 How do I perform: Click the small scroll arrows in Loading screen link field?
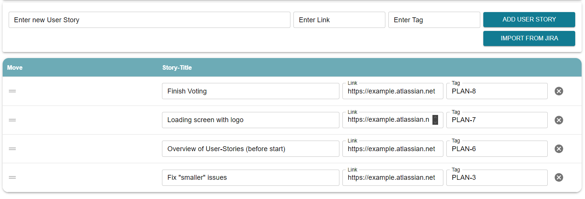click(435, 120)
